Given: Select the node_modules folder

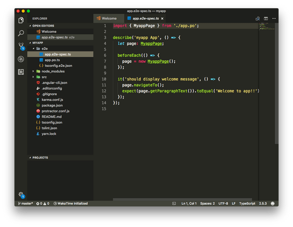Looking at the screenshot, I should click(x=60, y=71).
